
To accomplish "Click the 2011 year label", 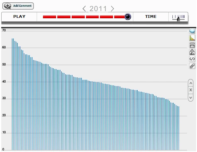I will 98,9.
